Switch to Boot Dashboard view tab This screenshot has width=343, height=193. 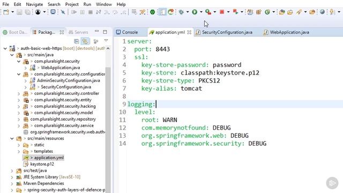15,32
